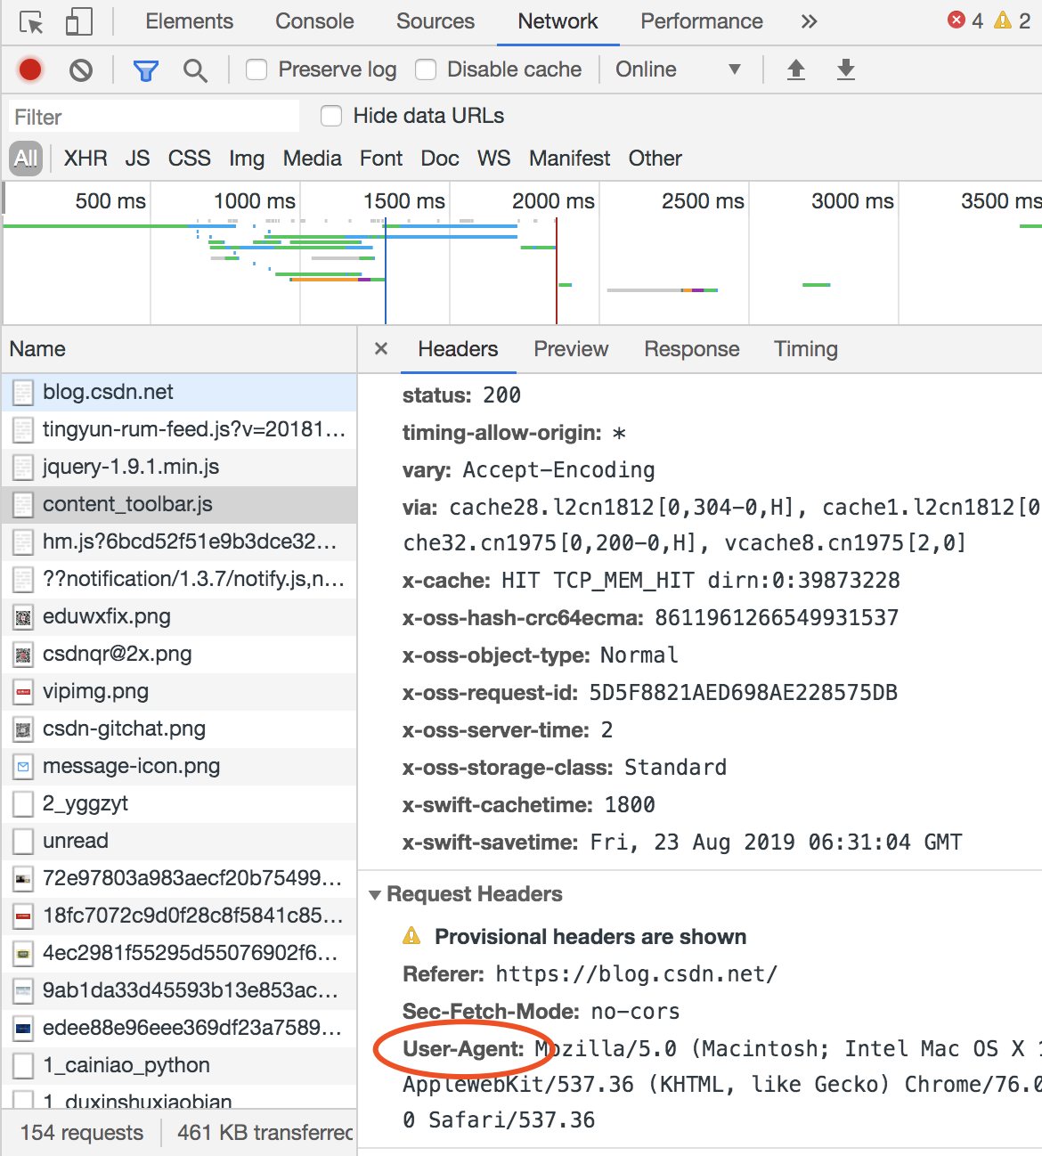
Task: Select the tingyun-rum-feed.js request
Action: [178, 430]
